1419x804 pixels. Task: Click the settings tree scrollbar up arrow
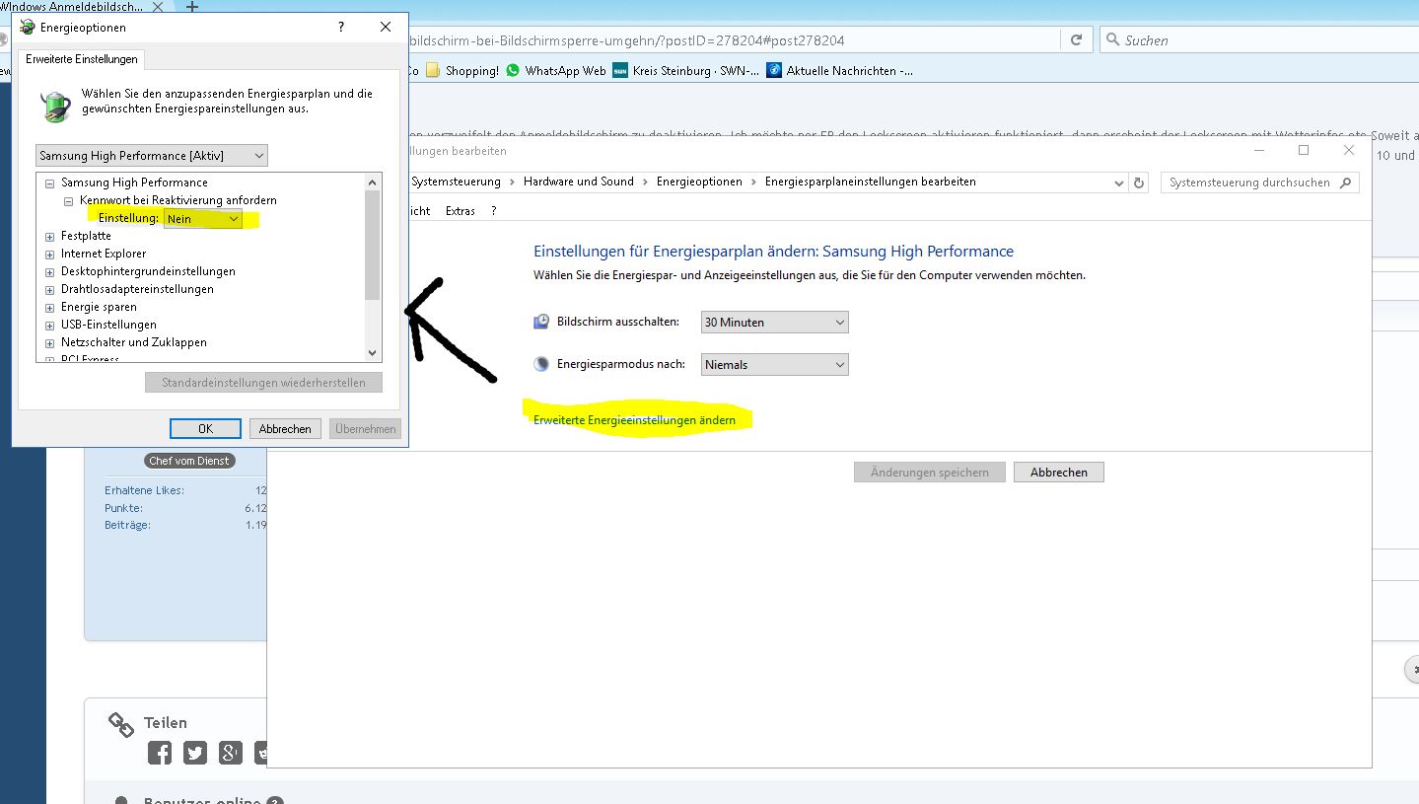click(373, 183)
